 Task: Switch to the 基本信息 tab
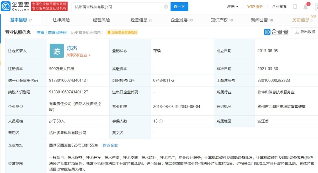[x=21, y=20]
